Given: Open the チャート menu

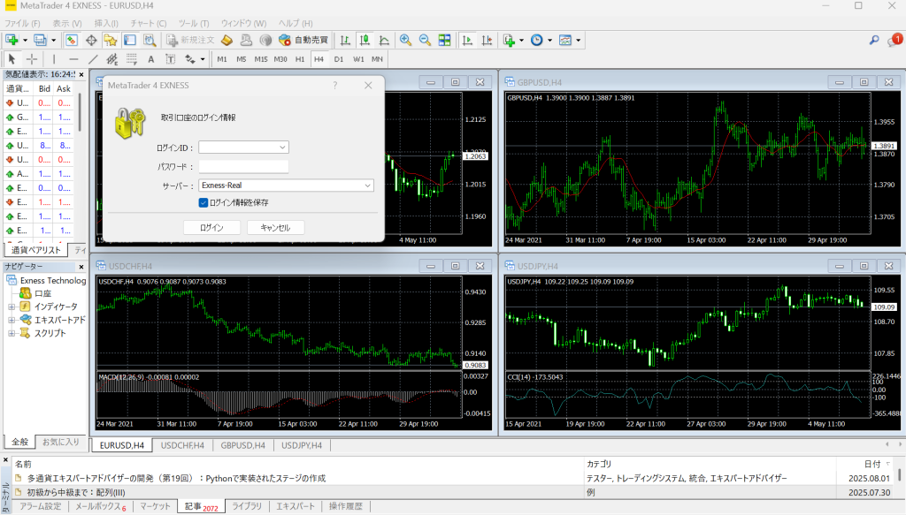Looking at the screenshot, I should (148, 23).
